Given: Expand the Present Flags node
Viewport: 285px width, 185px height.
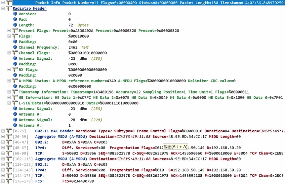Looking at the screenshot, I should [x=9, y=31].
